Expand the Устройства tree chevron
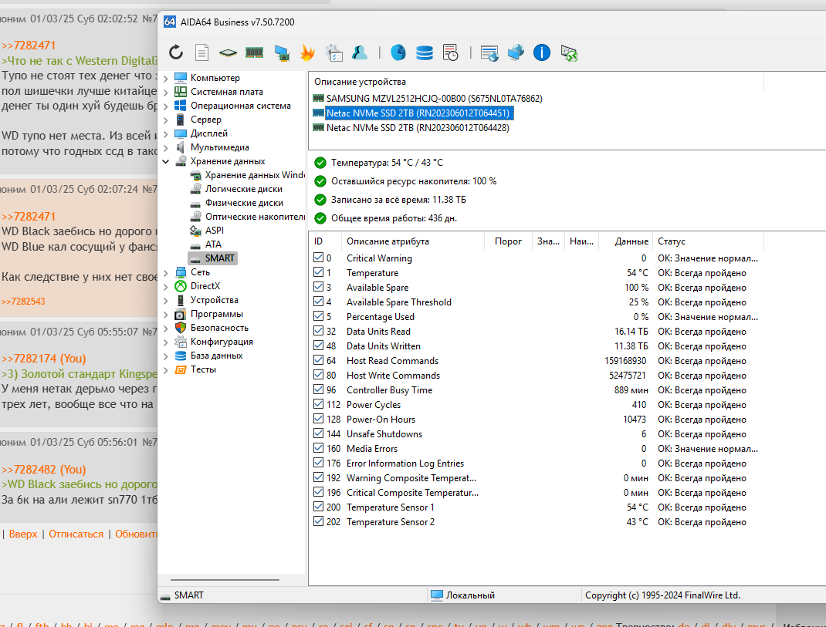 [x=166, y=301]
